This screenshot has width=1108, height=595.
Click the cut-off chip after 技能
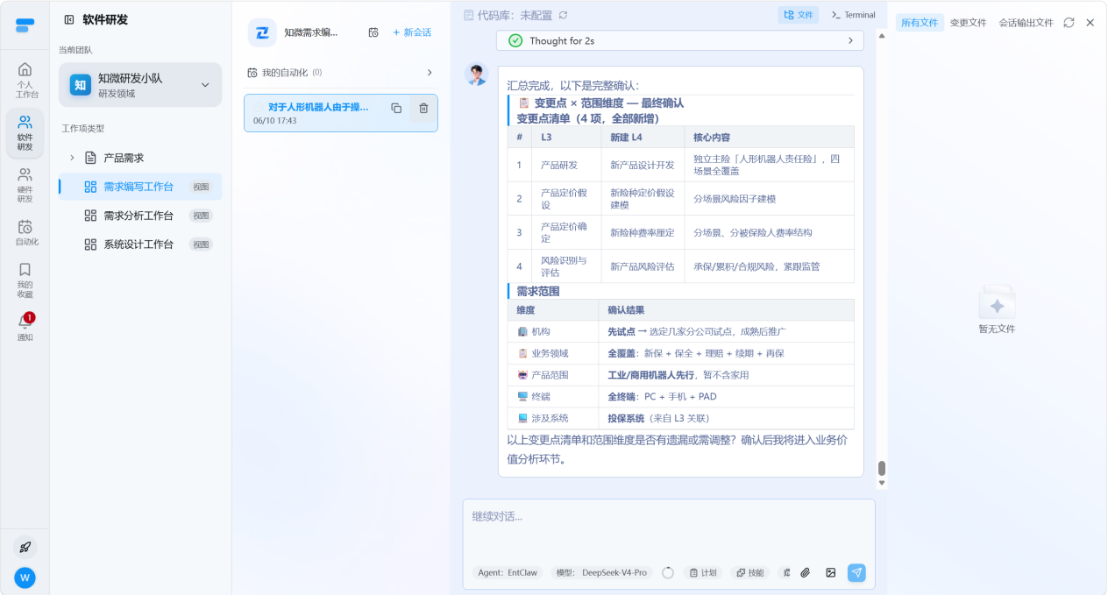coord(785,572)
